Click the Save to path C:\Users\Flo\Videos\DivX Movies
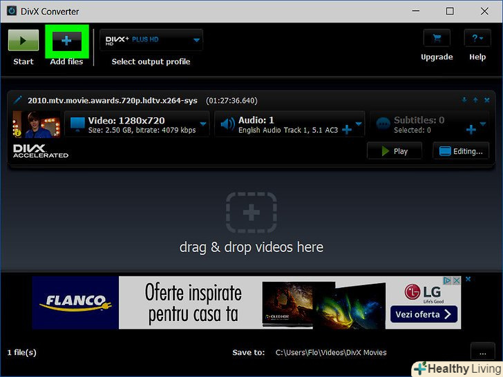503x377 pixels. (331, 353)
